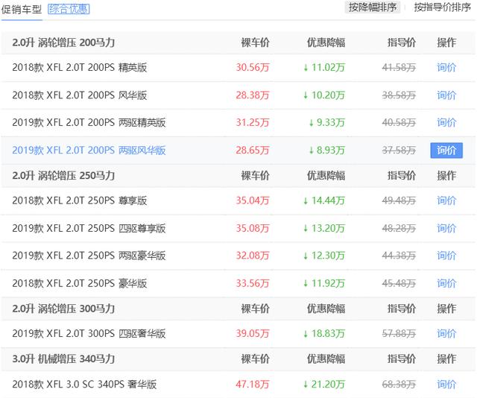Open 2019款 XFL 2.0T 300PS 四驱奢华版
This screenshot has width=477, height=398.
[89, 334]
